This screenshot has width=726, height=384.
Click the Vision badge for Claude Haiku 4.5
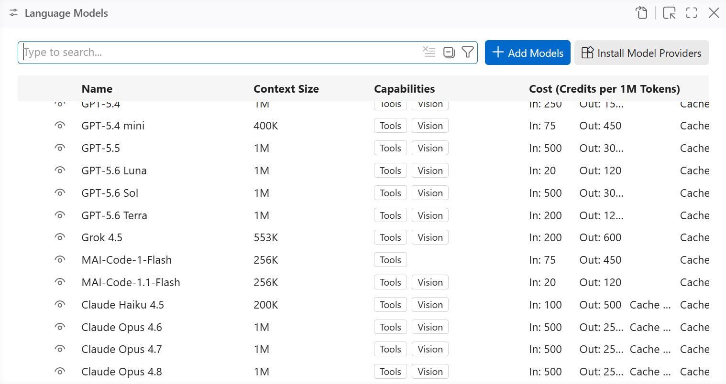[430, 305]
